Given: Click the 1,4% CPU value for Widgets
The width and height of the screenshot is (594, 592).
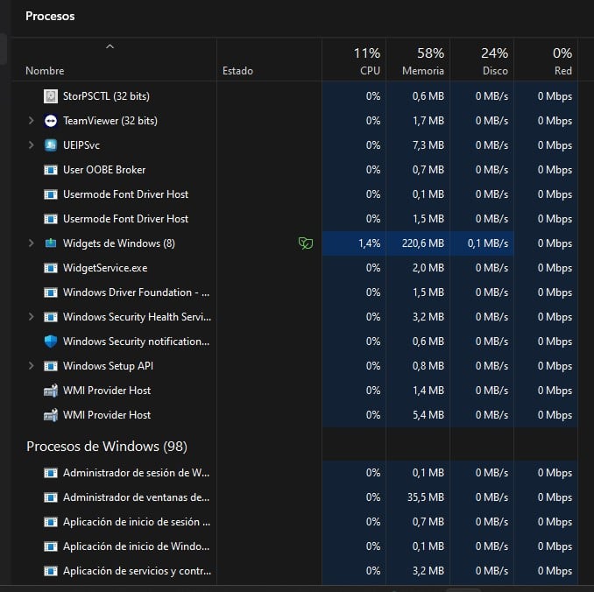Looking at the screenshot, I should (x=370, y=243).
